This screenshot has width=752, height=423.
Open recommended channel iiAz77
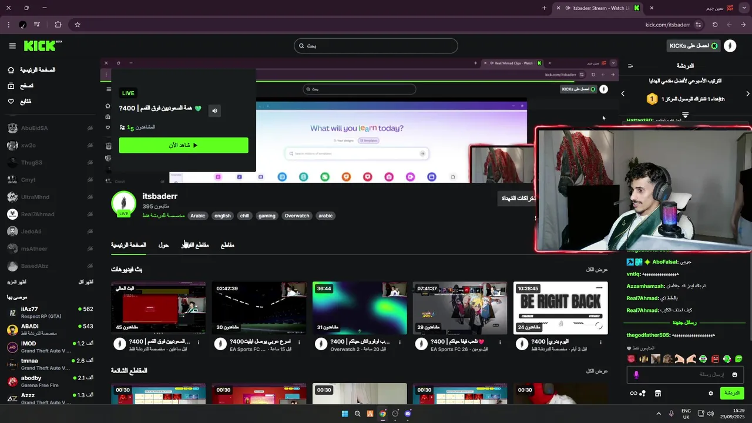[x=50, y=313]
